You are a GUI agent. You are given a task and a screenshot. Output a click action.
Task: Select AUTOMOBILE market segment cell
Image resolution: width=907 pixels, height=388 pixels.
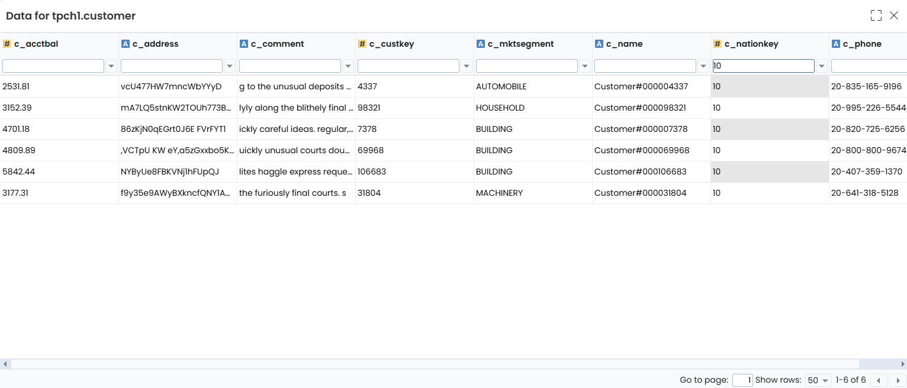tap(533, 86)
